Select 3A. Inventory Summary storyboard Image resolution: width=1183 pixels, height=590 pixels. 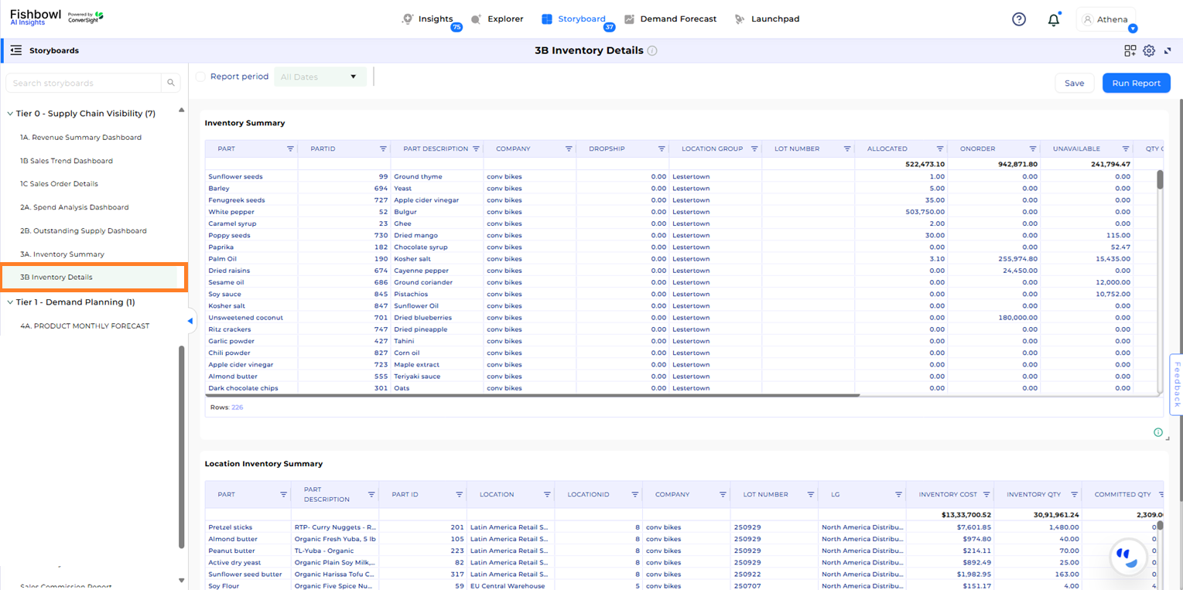click(62, 254)
